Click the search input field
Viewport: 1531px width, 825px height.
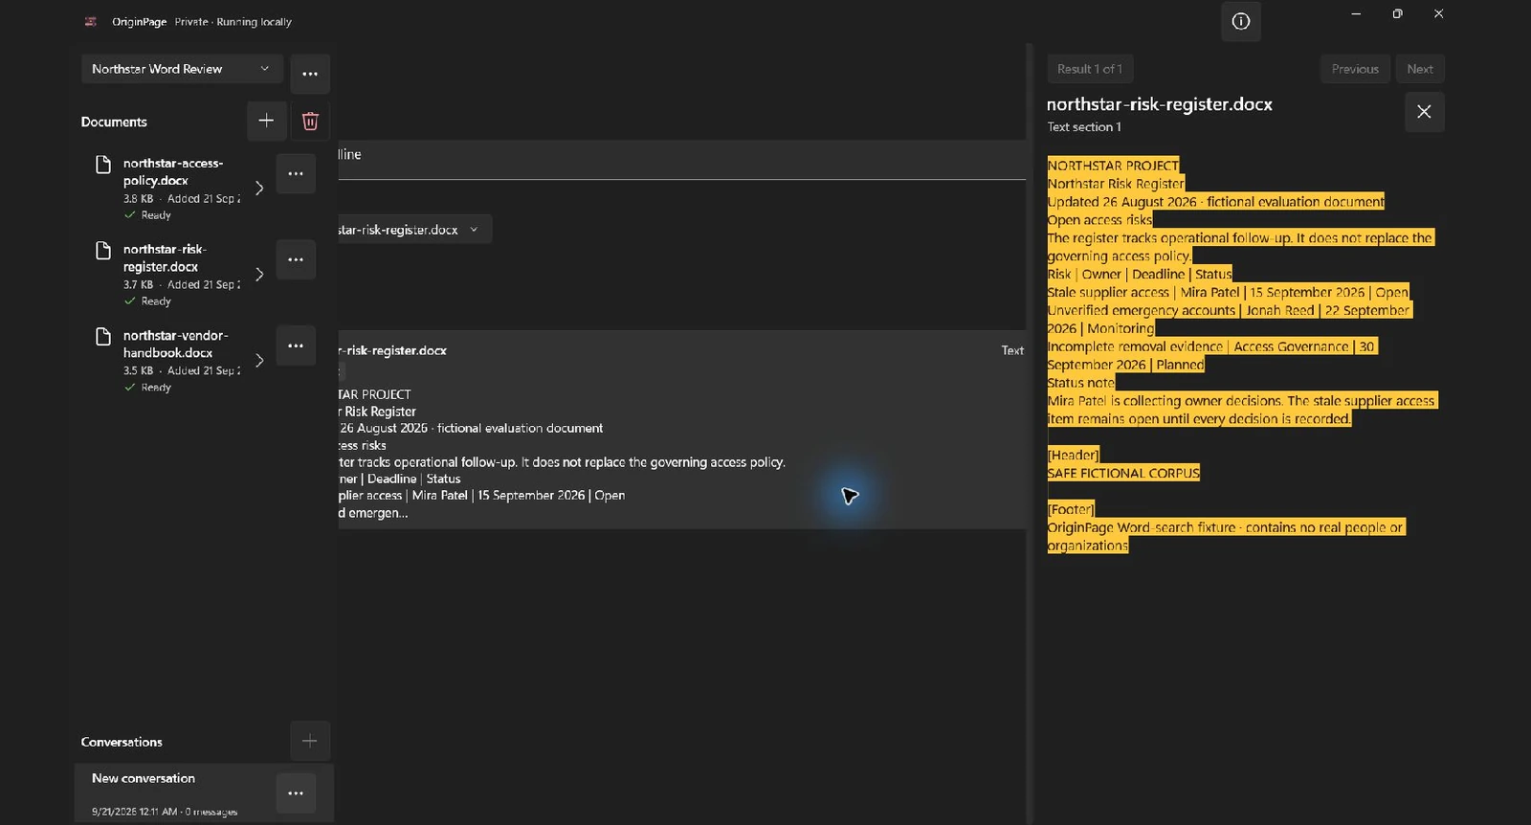pos(681,160)
